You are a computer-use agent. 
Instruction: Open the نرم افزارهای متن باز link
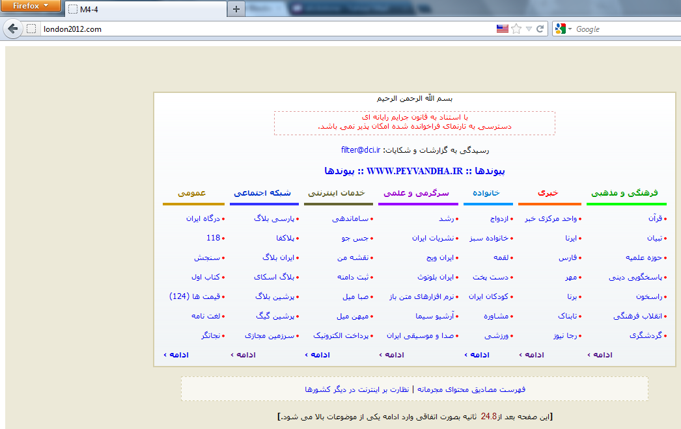421,296
